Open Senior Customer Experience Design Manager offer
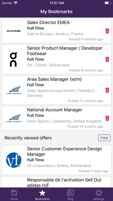This screenshot has width=113, height=201. coord(56,160)
